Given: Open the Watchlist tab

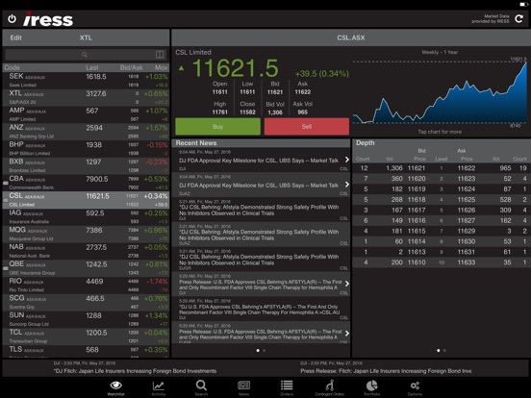Looking at the screenshot, I should (x=115, y=387).
